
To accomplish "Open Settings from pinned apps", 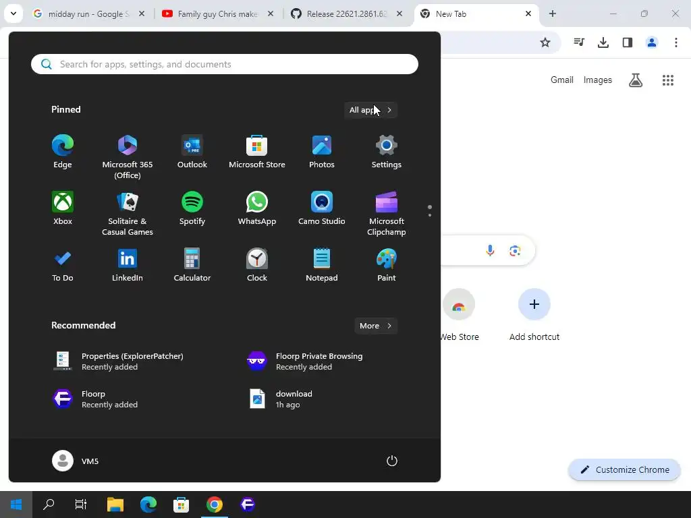I will 387,152.
